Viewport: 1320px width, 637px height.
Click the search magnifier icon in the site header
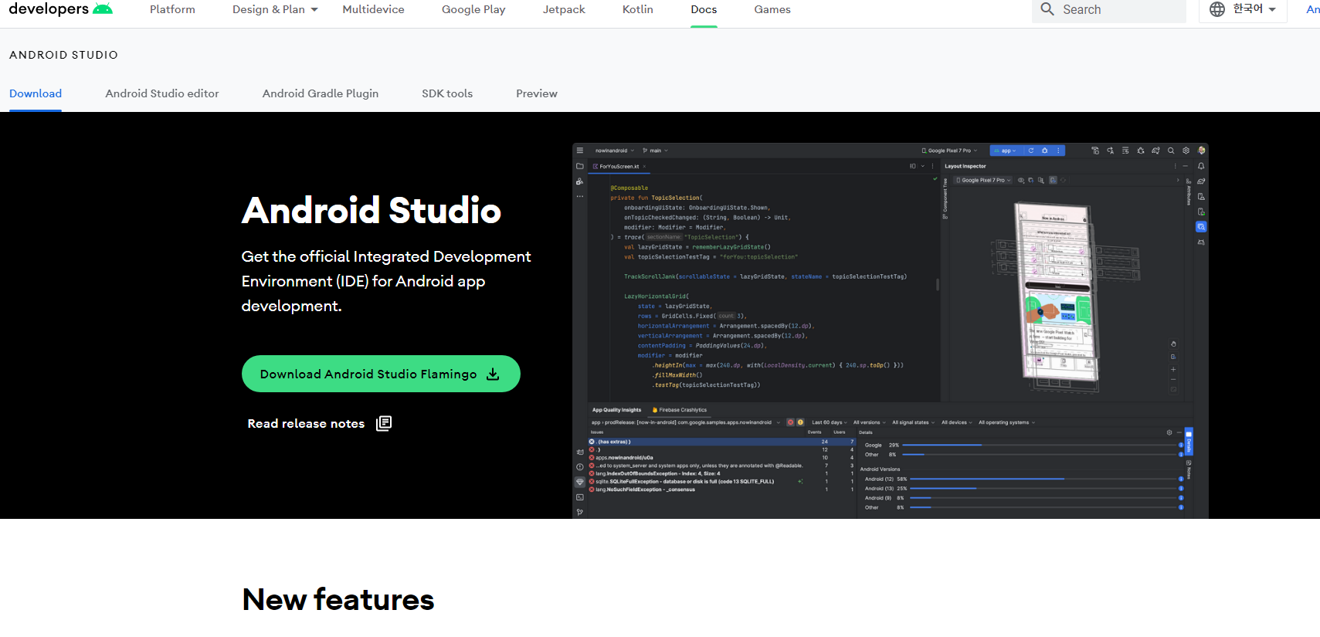pyautogui.click(x=1047, y=9)
